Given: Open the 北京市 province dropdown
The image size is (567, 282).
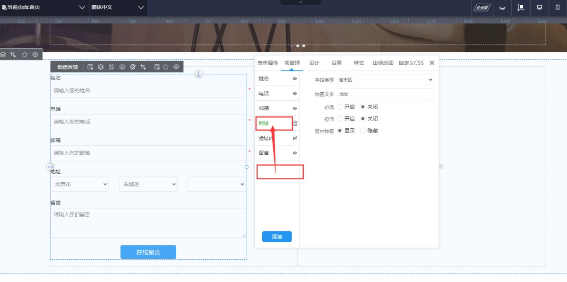Looking at the screenshot, I should 79,184.
